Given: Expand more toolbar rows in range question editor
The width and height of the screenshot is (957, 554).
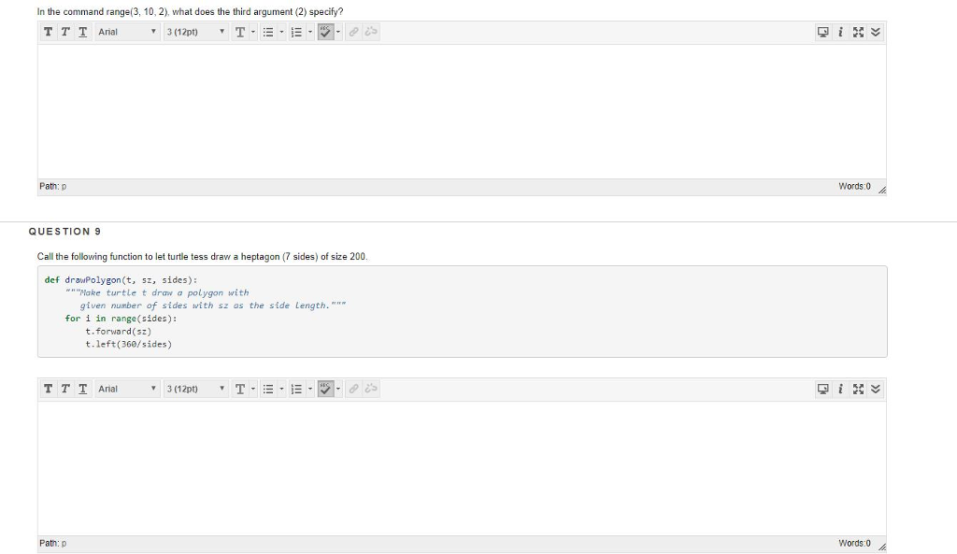Looking at the screenshot, I should tap(875, 32).
